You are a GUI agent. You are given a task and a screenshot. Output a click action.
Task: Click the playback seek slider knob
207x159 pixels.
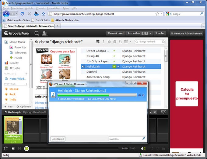click(x=26, y=149)
